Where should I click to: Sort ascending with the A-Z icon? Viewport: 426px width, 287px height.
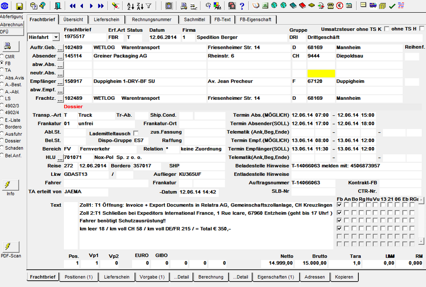[131, 6]
